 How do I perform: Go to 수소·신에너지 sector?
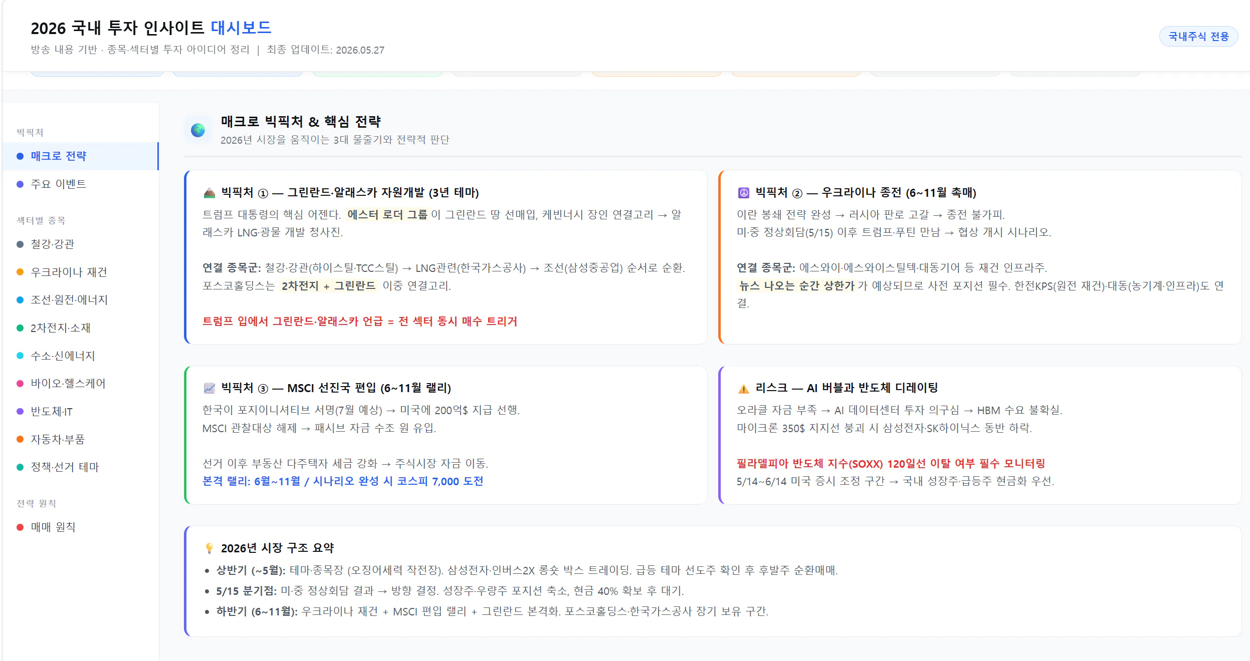point(81,356)
